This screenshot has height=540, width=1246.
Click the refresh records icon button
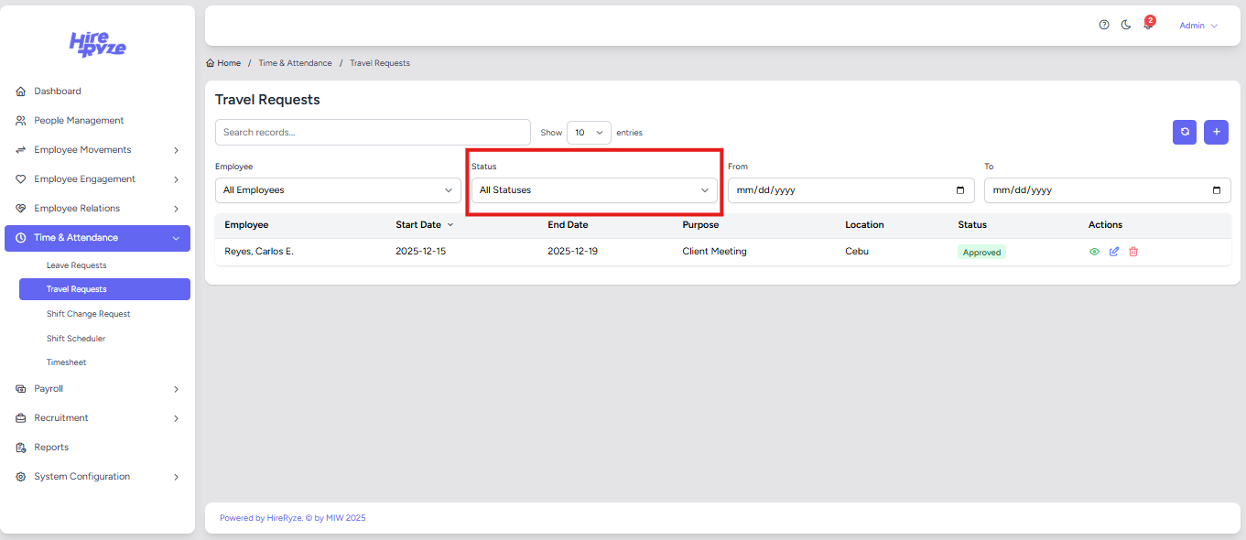[x=1185, y=132]
